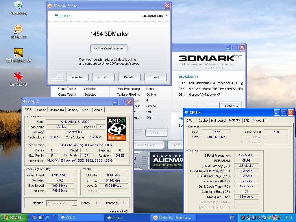Click the Instructions field in CPU-Z
This screenshot has height=222, width=296.
tap(87, 161)
